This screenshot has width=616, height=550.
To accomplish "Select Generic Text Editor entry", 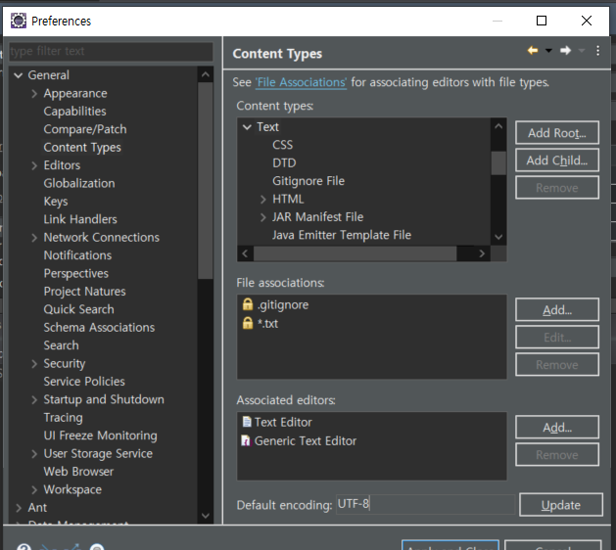I will click(306, 440).
